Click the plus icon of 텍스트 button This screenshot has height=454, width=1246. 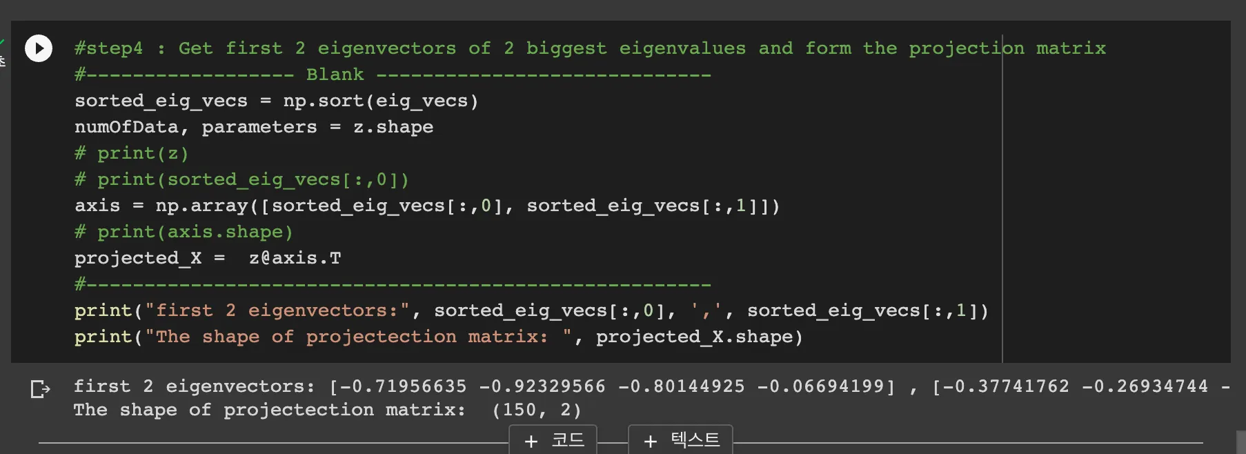[x=650, y=441]
